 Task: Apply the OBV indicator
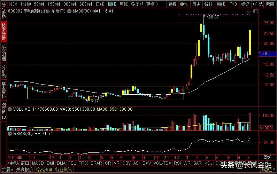pyautogui.click(x=126, y=163)
